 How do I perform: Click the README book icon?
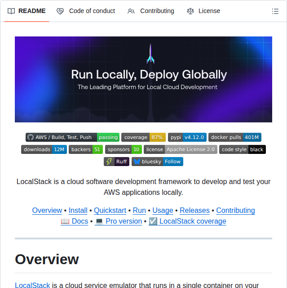point(11,11)
